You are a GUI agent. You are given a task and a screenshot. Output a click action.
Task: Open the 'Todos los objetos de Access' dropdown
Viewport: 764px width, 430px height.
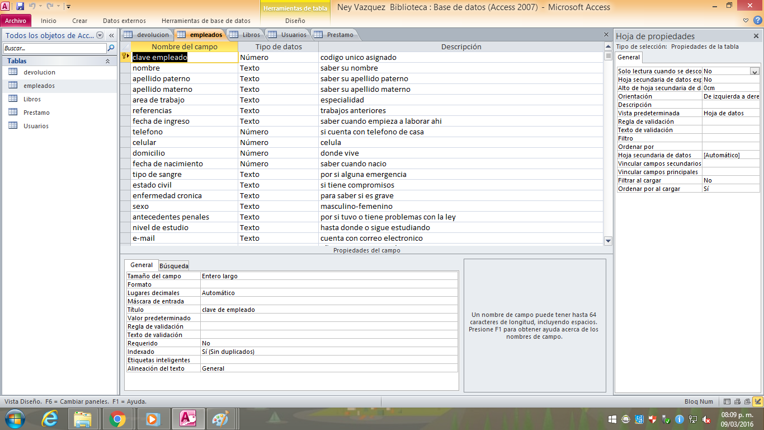(x=100, y=35)
